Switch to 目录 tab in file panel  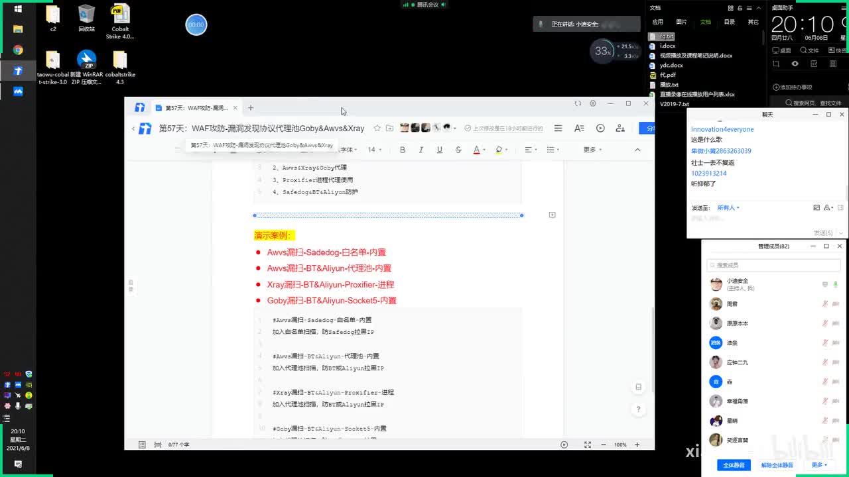pyautogui.click(x=730, y=22)
